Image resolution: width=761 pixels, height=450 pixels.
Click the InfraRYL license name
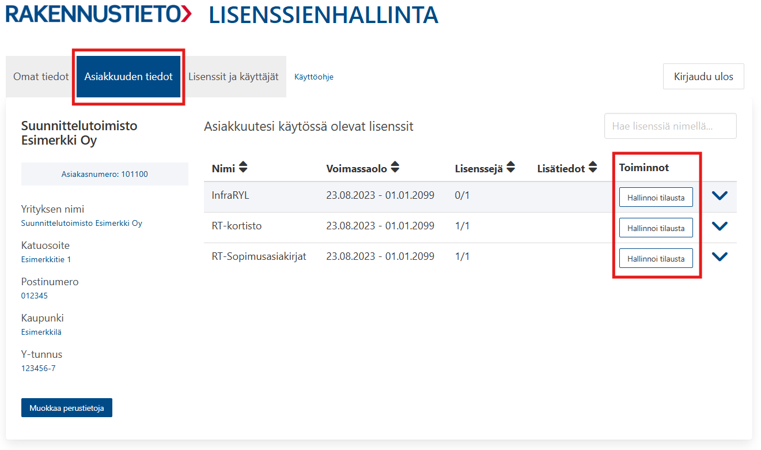coord(230,195)
